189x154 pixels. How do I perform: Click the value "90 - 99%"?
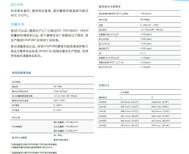coord(58,136)
